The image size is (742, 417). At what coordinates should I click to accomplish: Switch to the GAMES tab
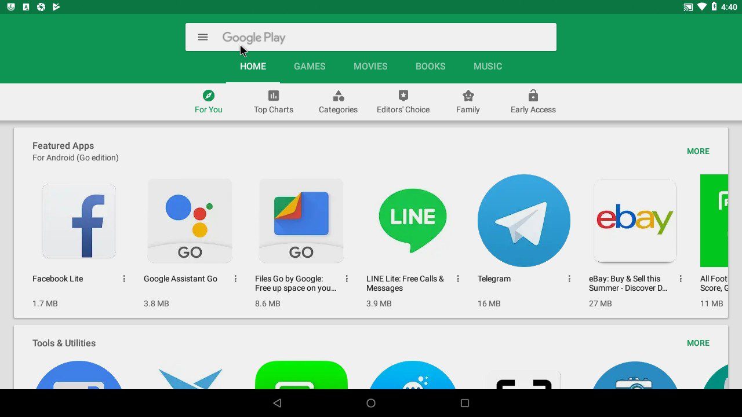(x=310, y=66)
